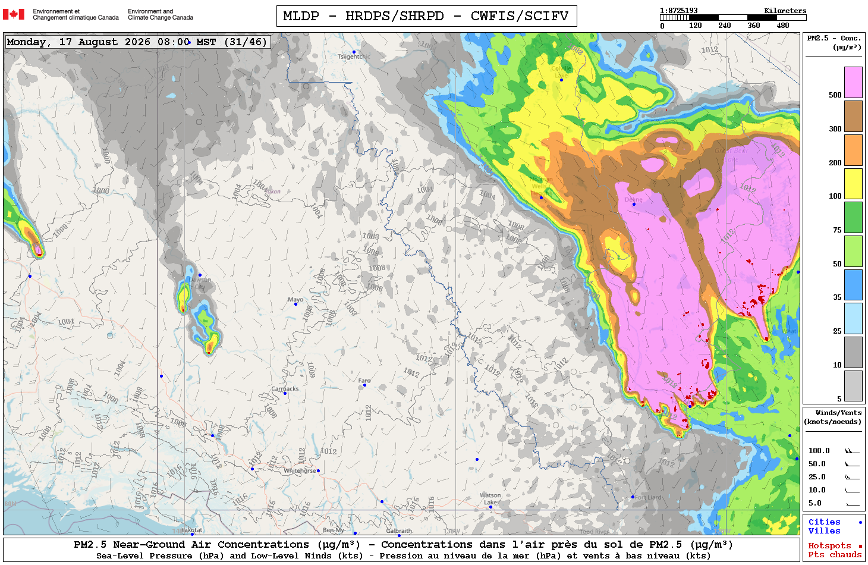This screenshot has height=565, width=868.
Task: Click the 'Cities Villes' legend label
Action: [824, 526]
